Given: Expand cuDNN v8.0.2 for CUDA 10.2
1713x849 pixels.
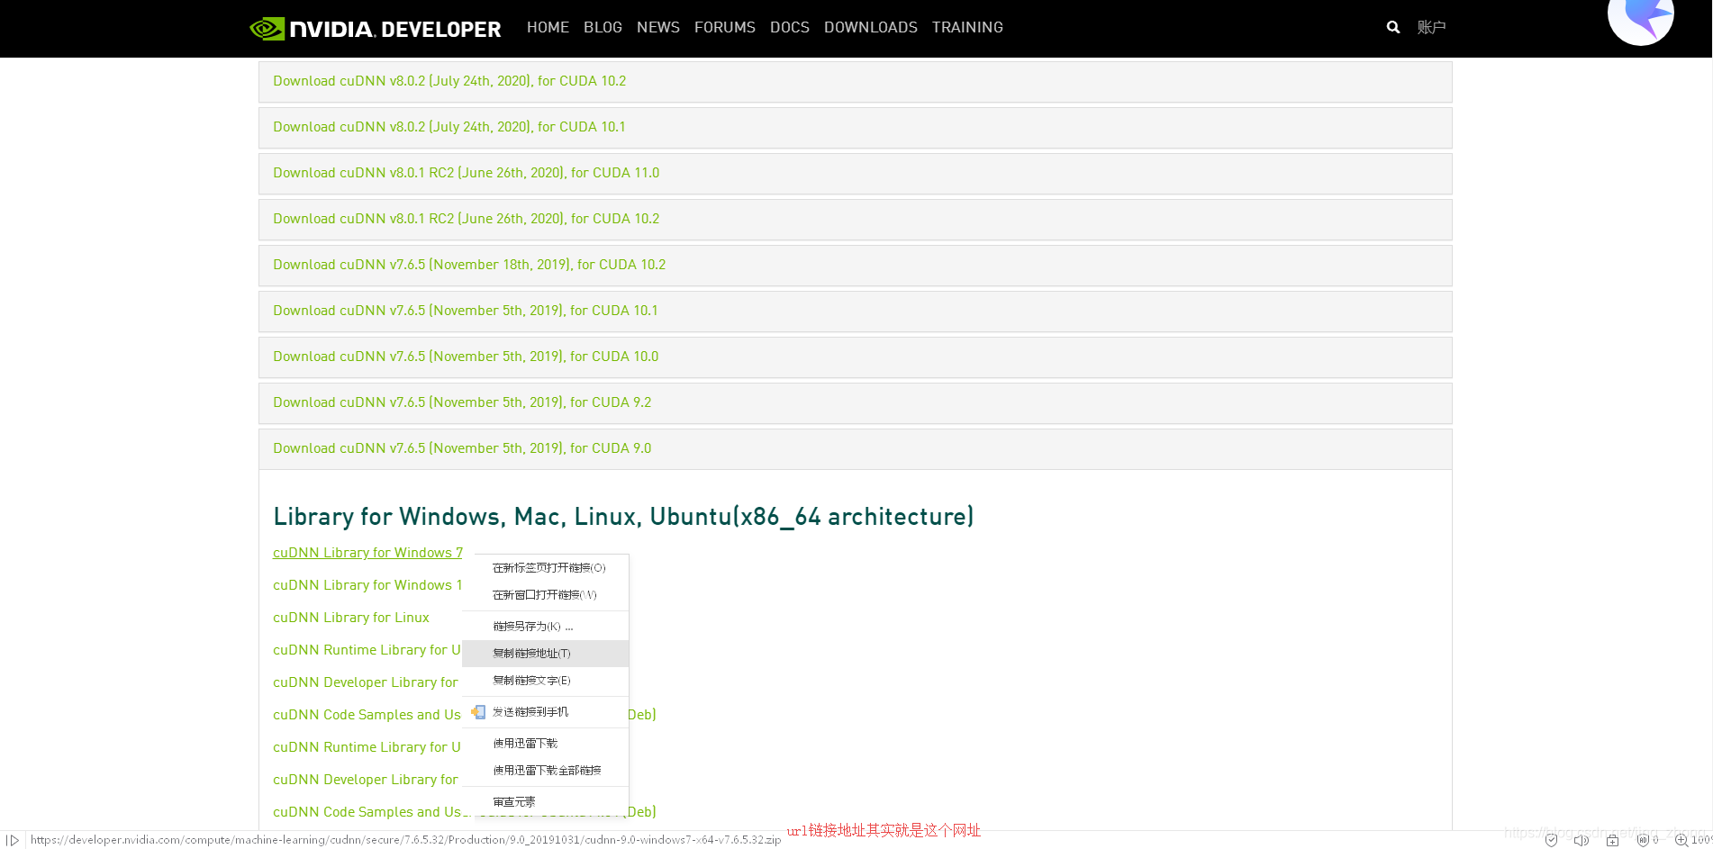Looking at the screenshot, I should point(855,82).
